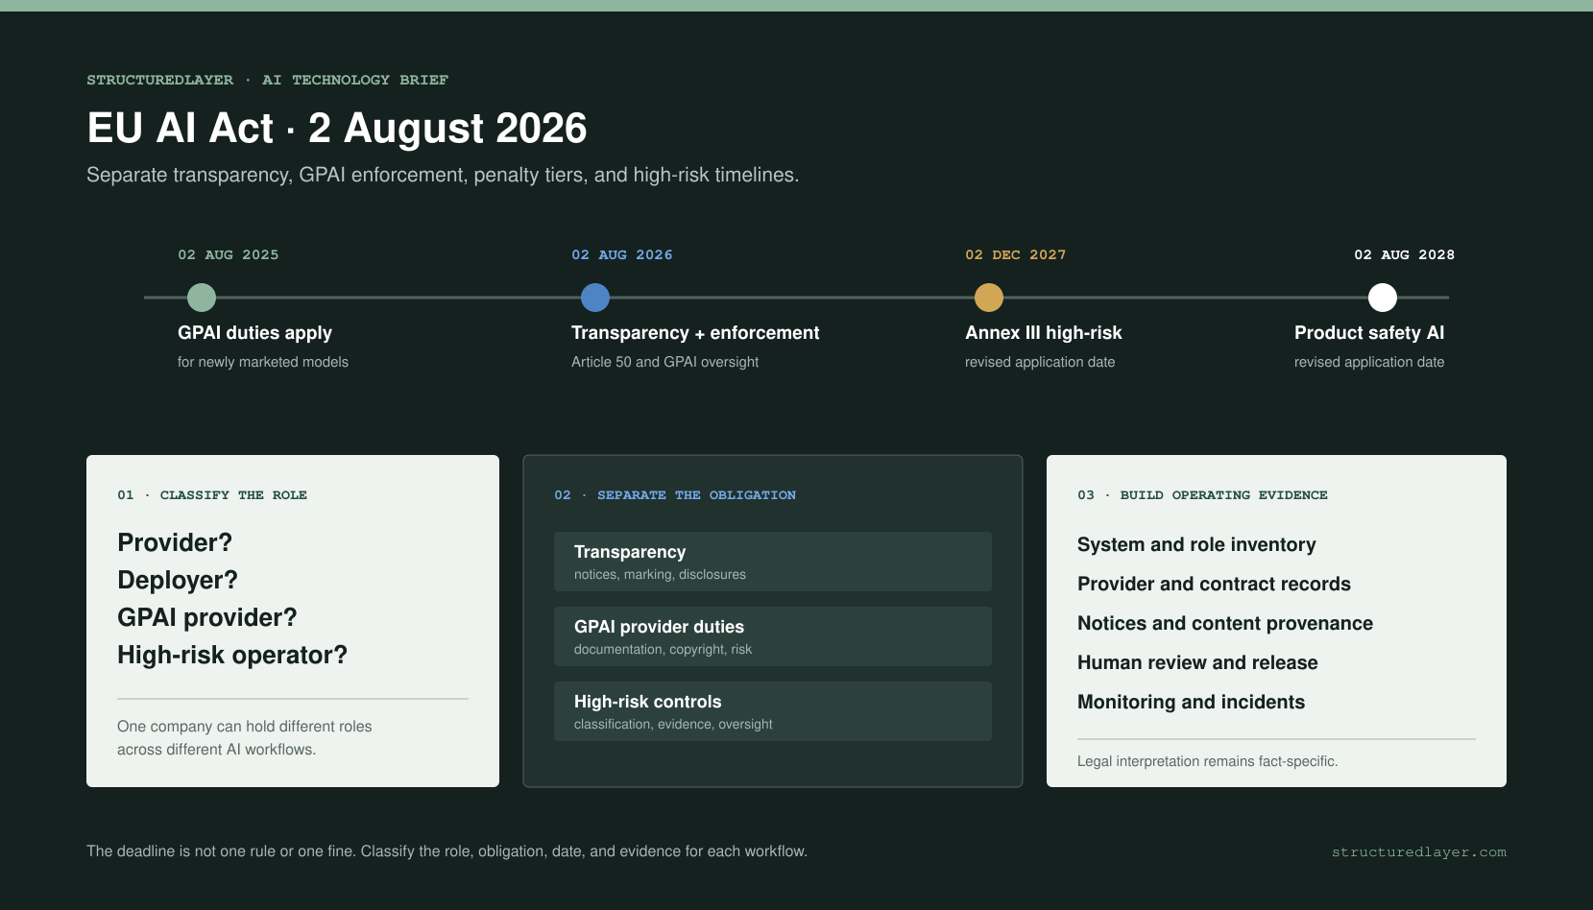Click 'Provider and contract records' item

(1214, 585)
